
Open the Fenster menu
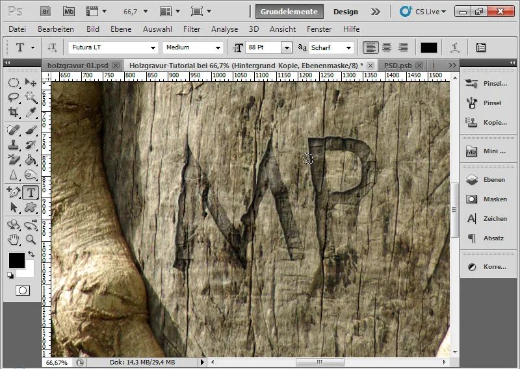click(x=319, y=29)
